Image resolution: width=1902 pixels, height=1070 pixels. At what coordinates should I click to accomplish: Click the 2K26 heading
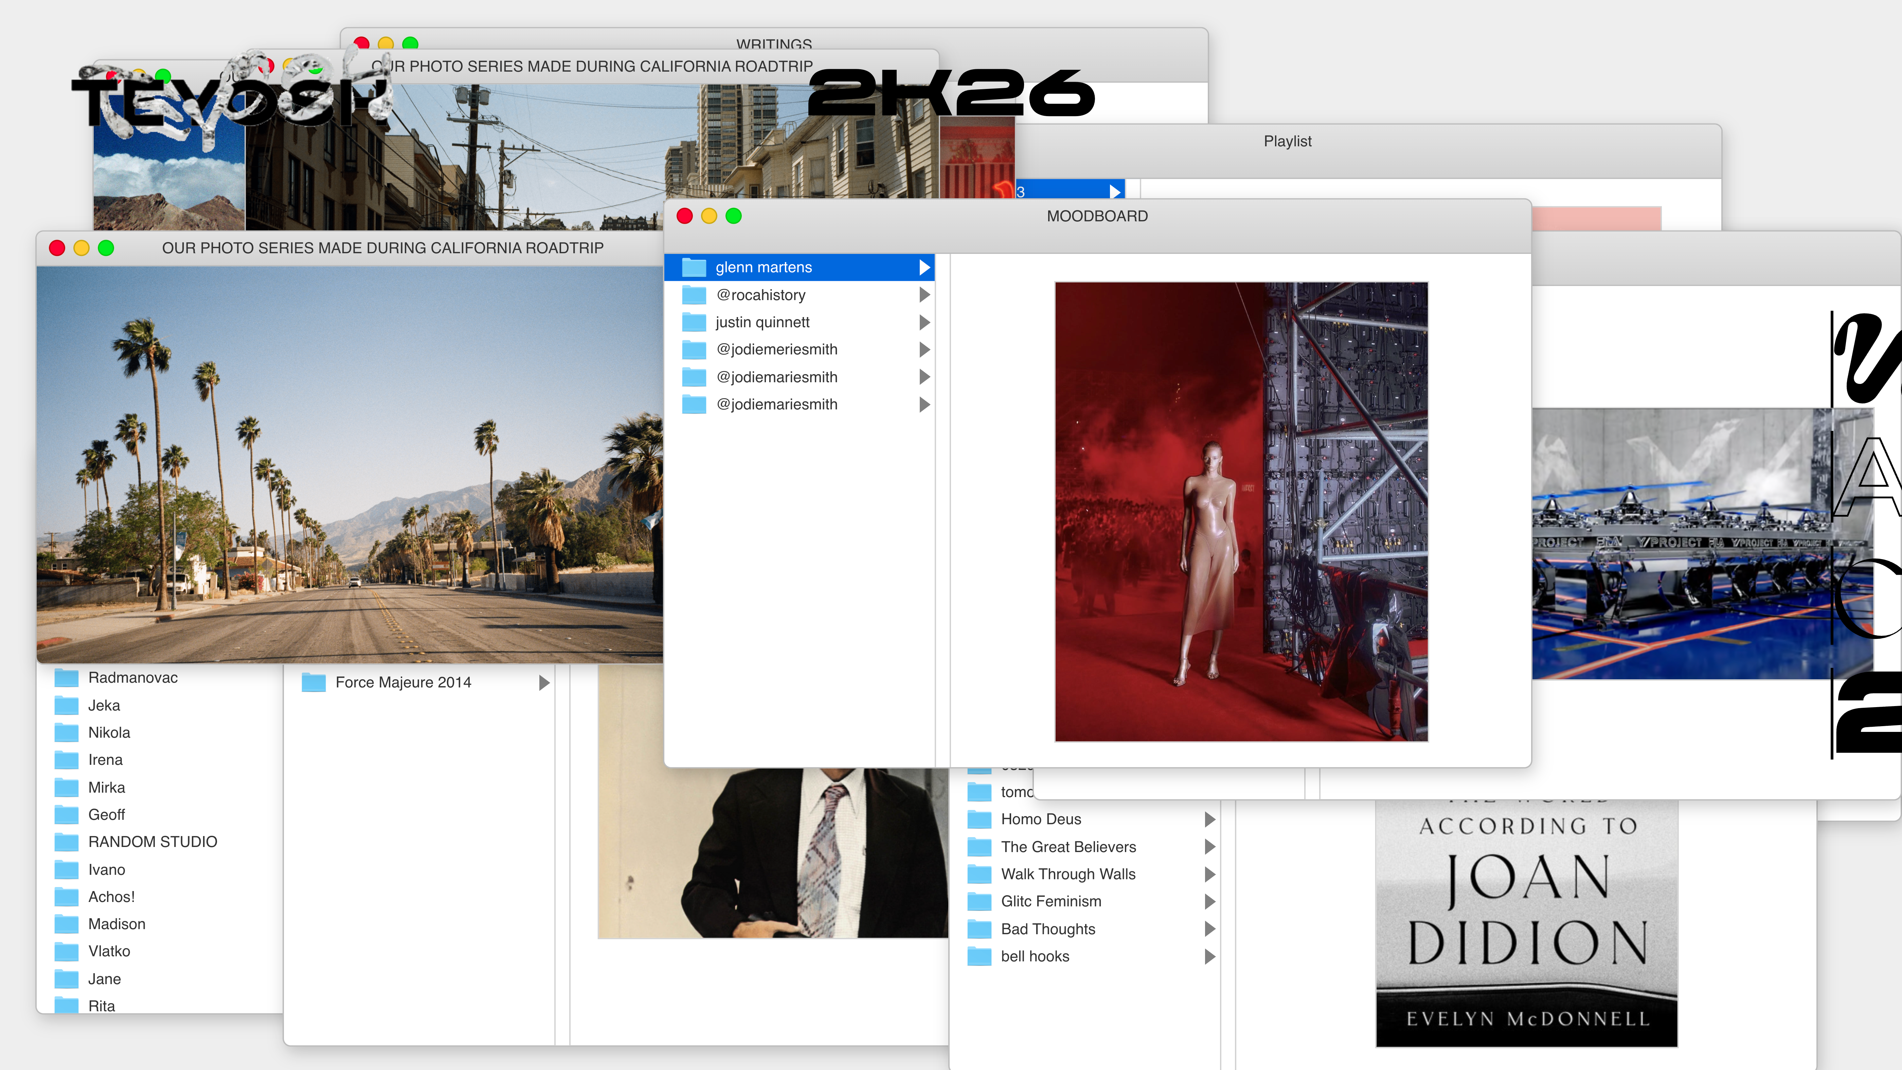click(951, 92)
